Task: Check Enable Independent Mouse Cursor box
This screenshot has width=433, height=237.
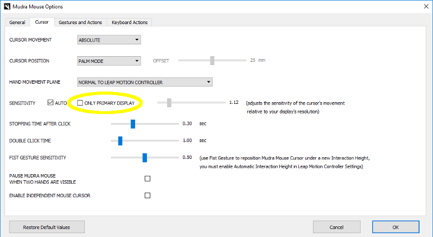Action: point(148,195)
